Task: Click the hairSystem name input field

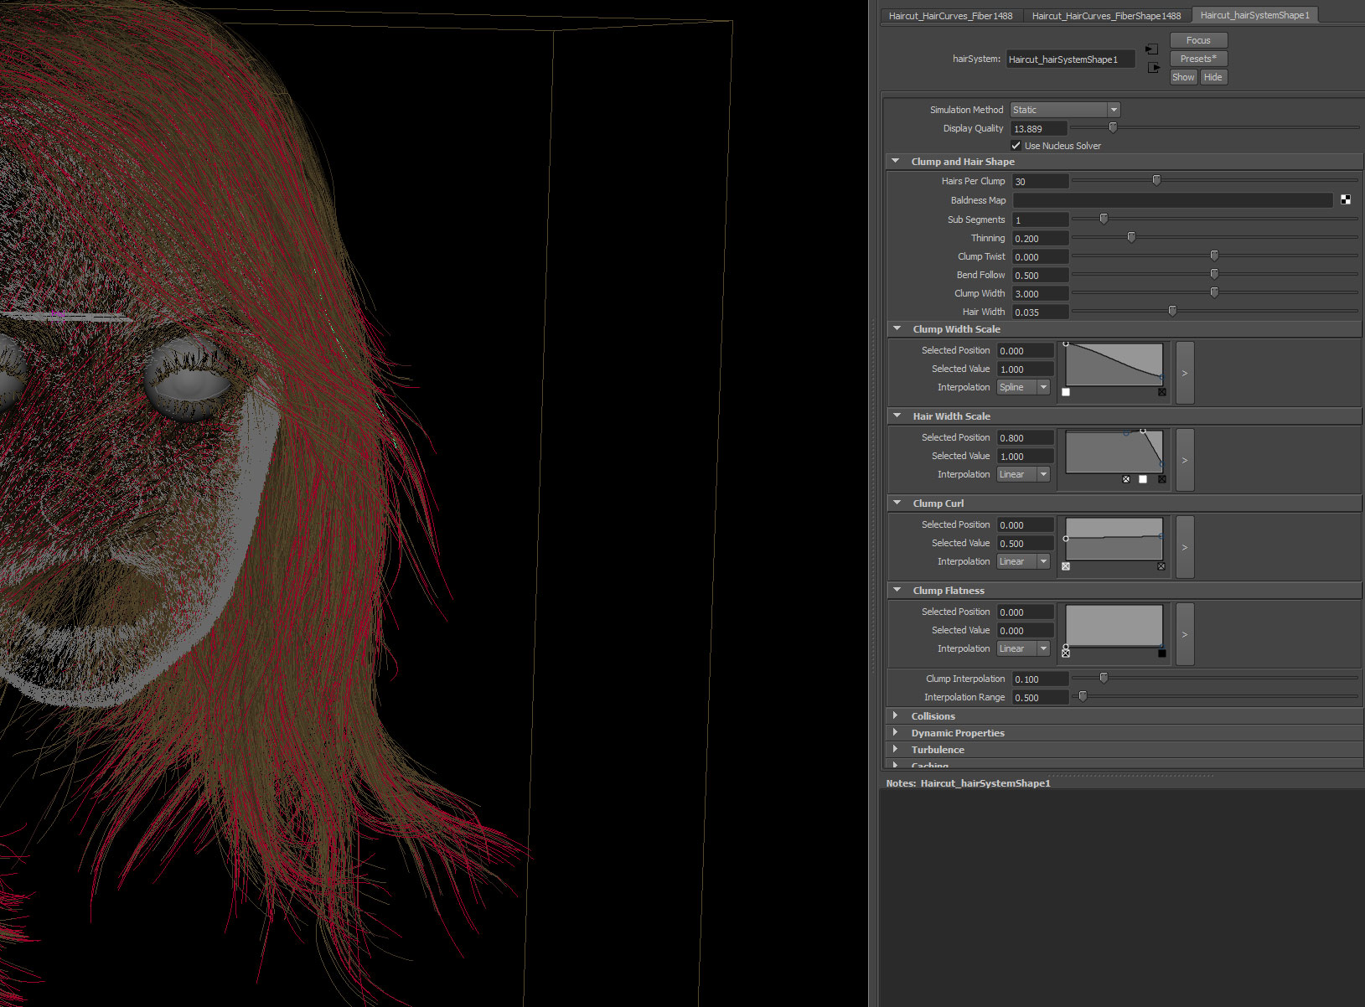Action: (x=1071, y=59)
